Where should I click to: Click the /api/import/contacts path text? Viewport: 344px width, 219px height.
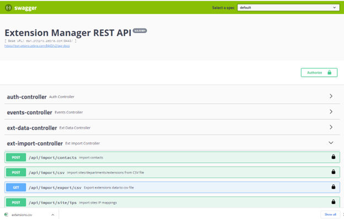(x=53, y=158)
